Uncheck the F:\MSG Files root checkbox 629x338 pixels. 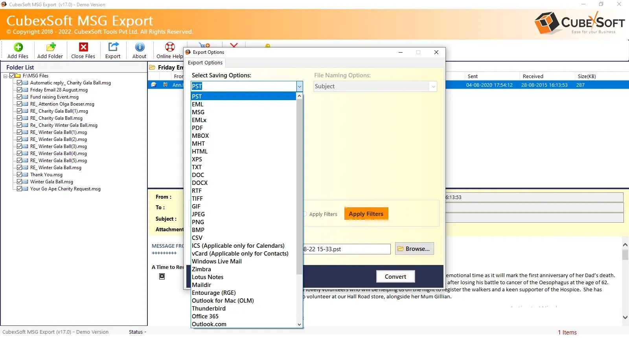12,76
